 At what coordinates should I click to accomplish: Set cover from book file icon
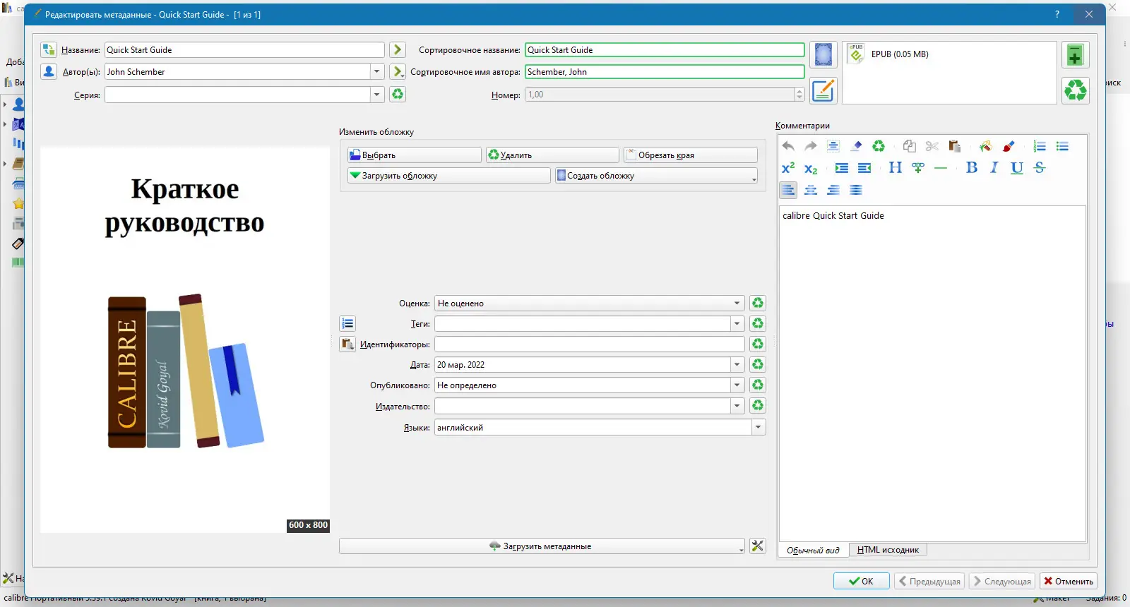(x=823, y=54)
